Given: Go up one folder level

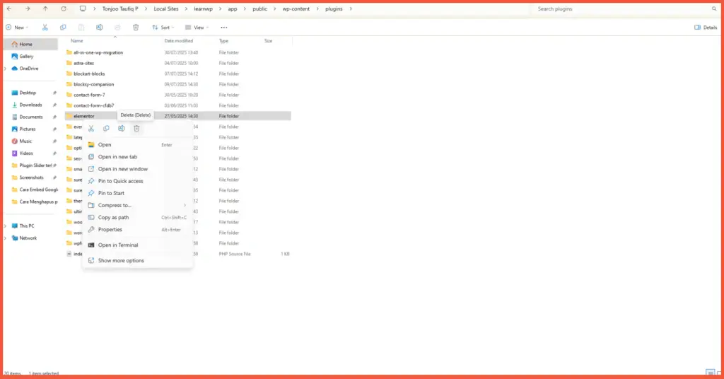Looking at the screenshot, I should click(45, 8).
